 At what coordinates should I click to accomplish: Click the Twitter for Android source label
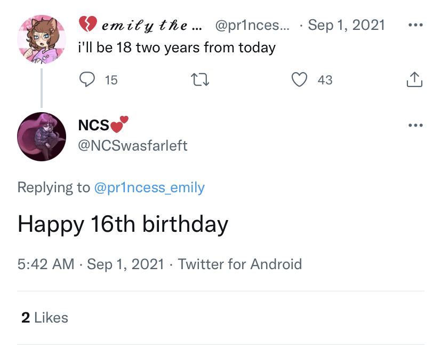click(240, 264)
